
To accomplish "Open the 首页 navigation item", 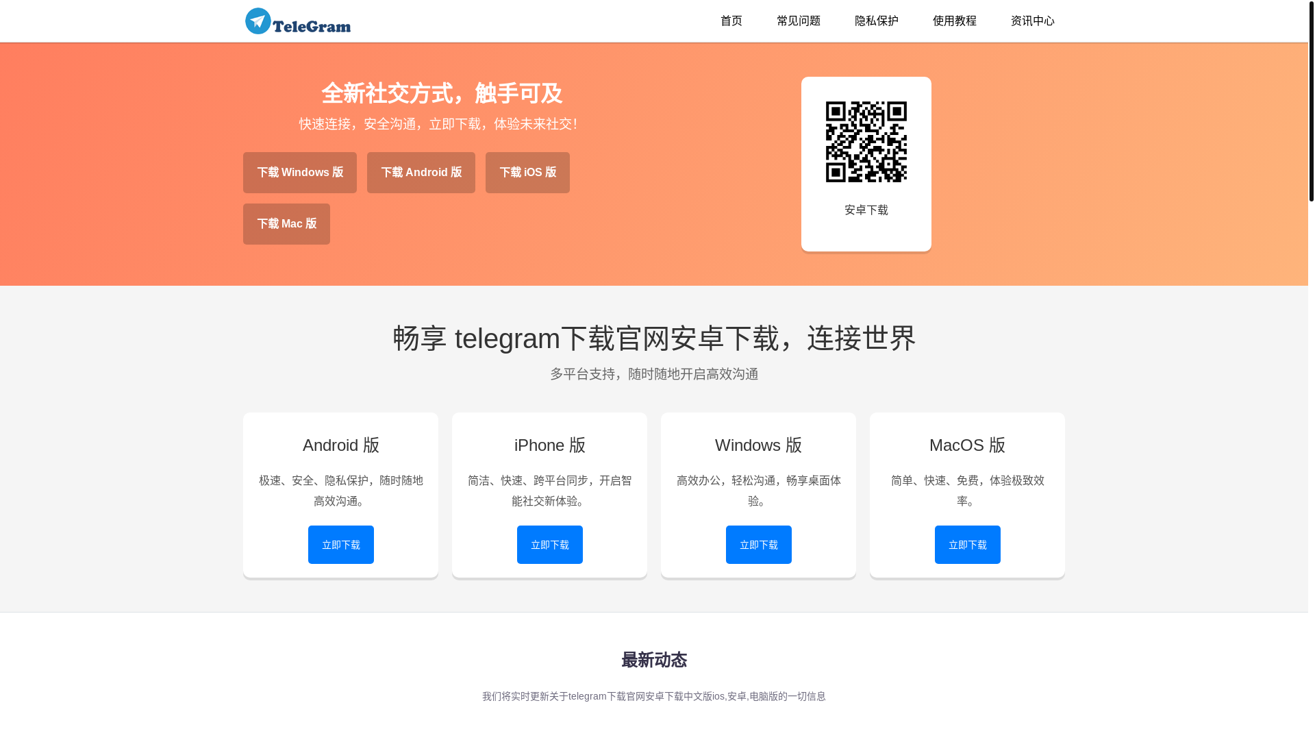I will click(x=731, y=21).
